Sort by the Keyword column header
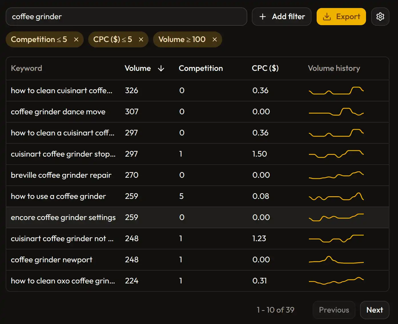This screenshot has height=324, width=398. point(26,68)
